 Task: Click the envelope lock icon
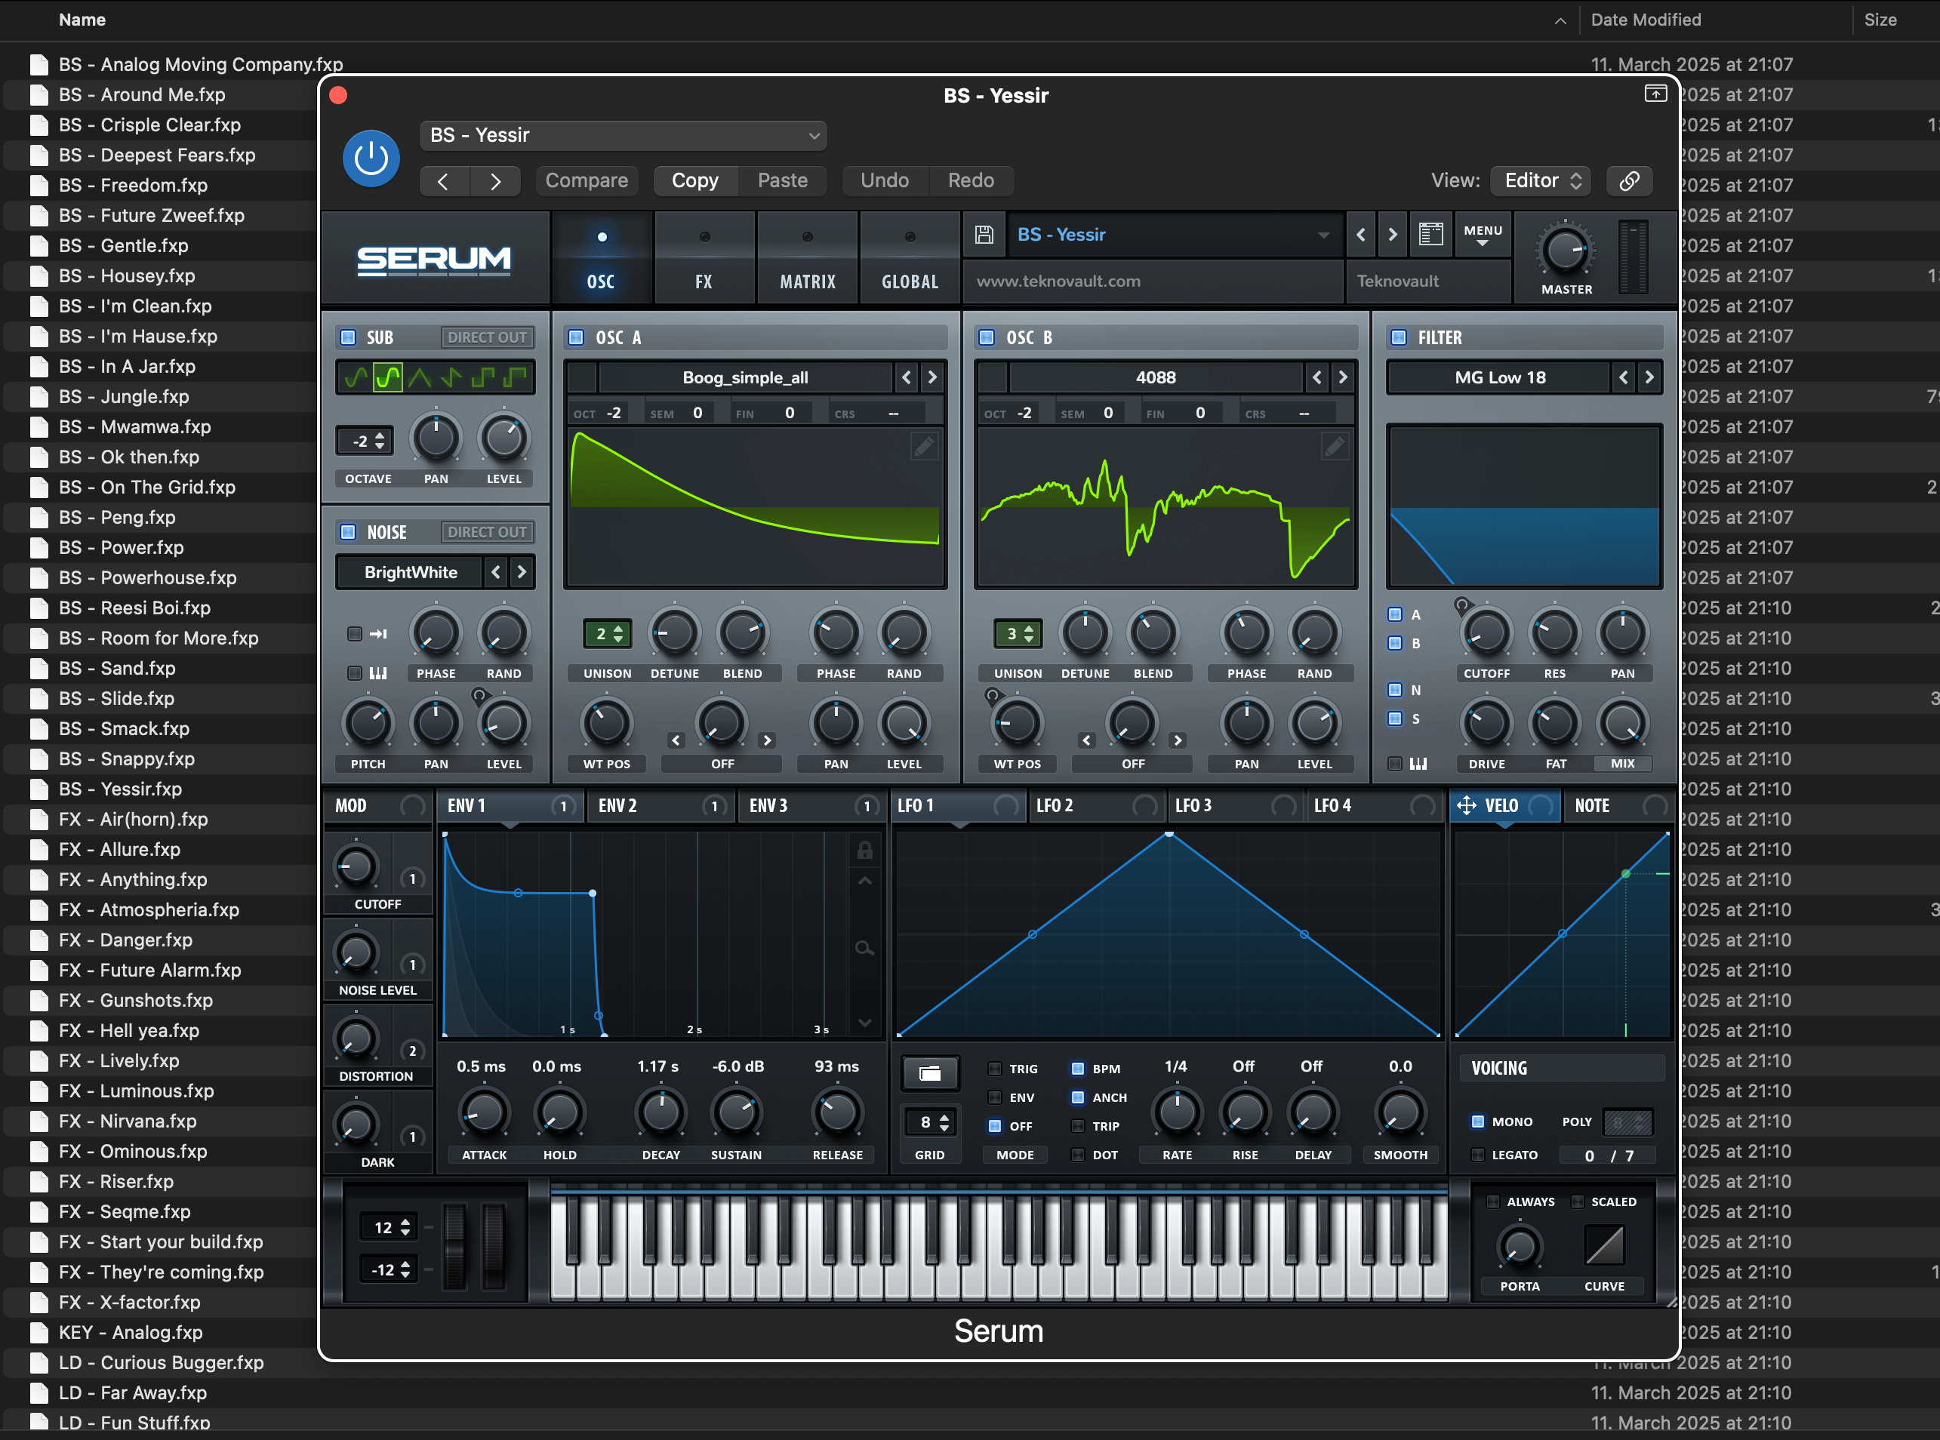[864, 850]
